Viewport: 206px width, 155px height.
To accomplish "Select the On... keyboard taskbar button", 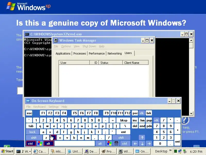I will 143,151.
